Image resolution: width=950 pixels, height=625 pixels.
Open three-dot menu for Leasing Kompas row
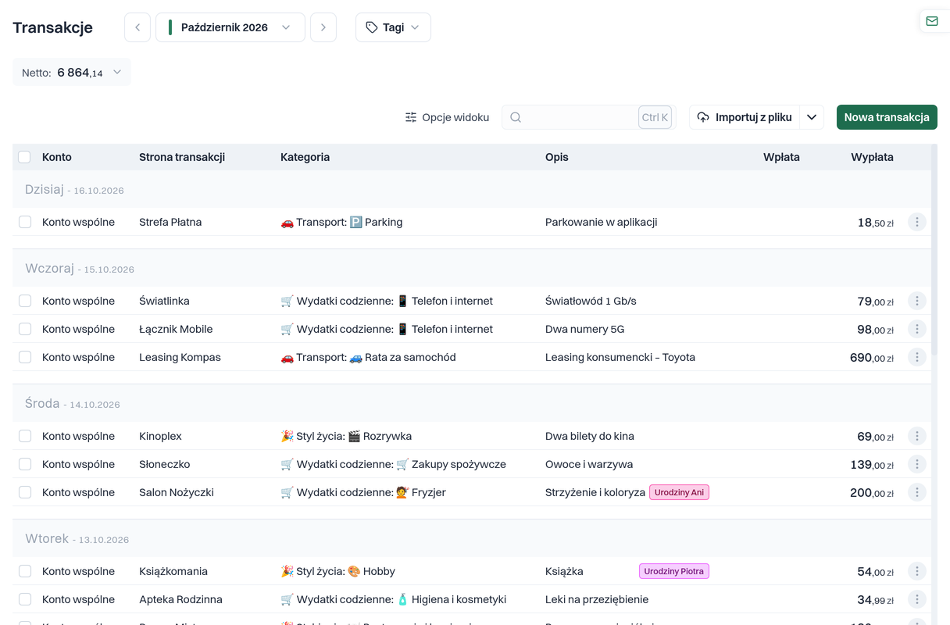[x=917, y=357]
